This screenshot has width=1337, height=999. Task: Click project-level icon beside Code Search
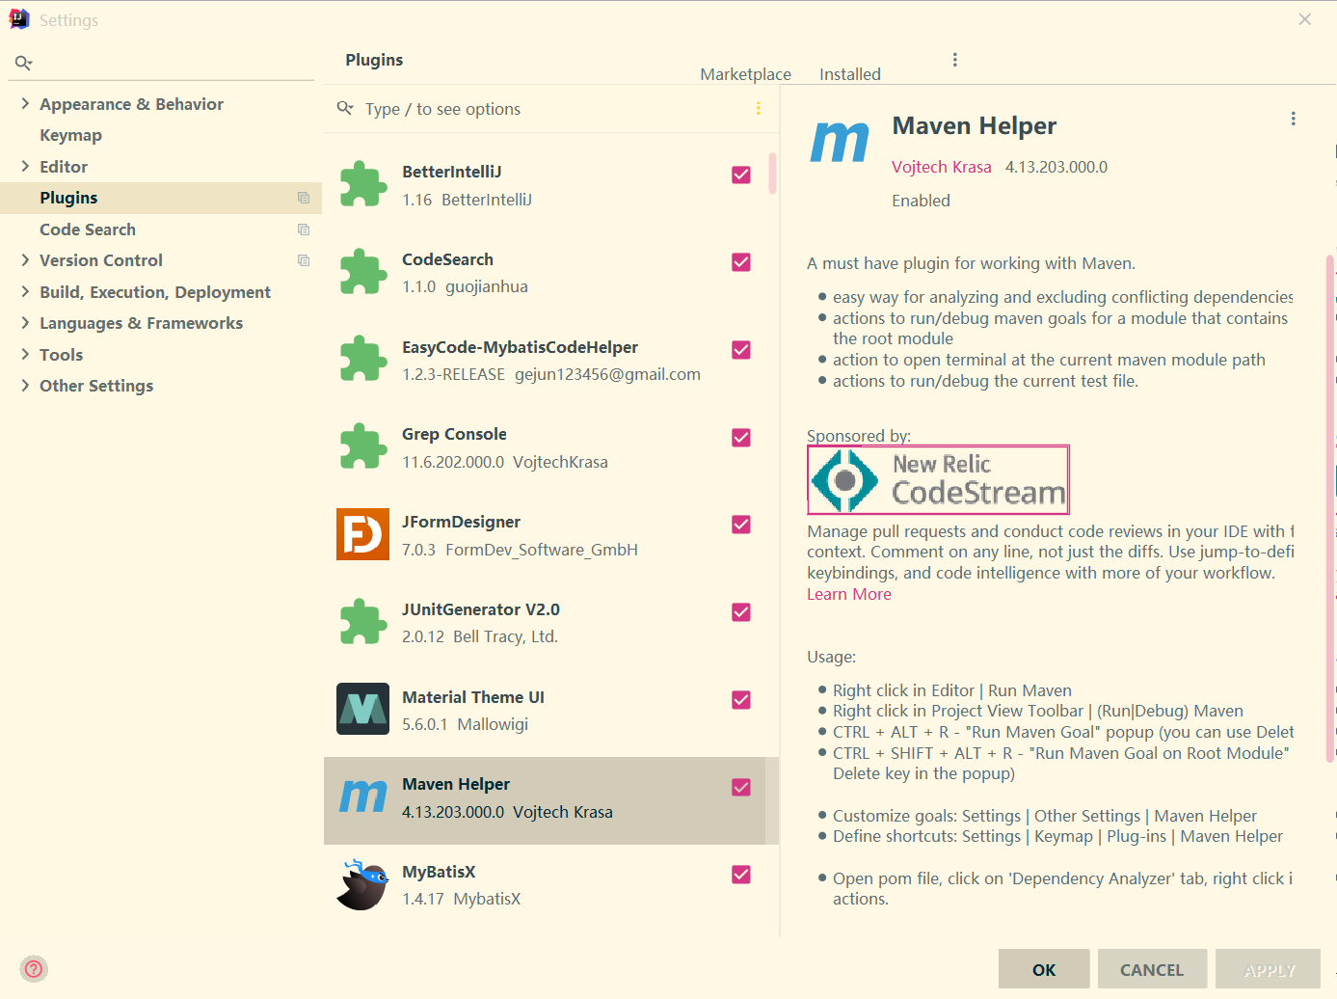(304, 229)
